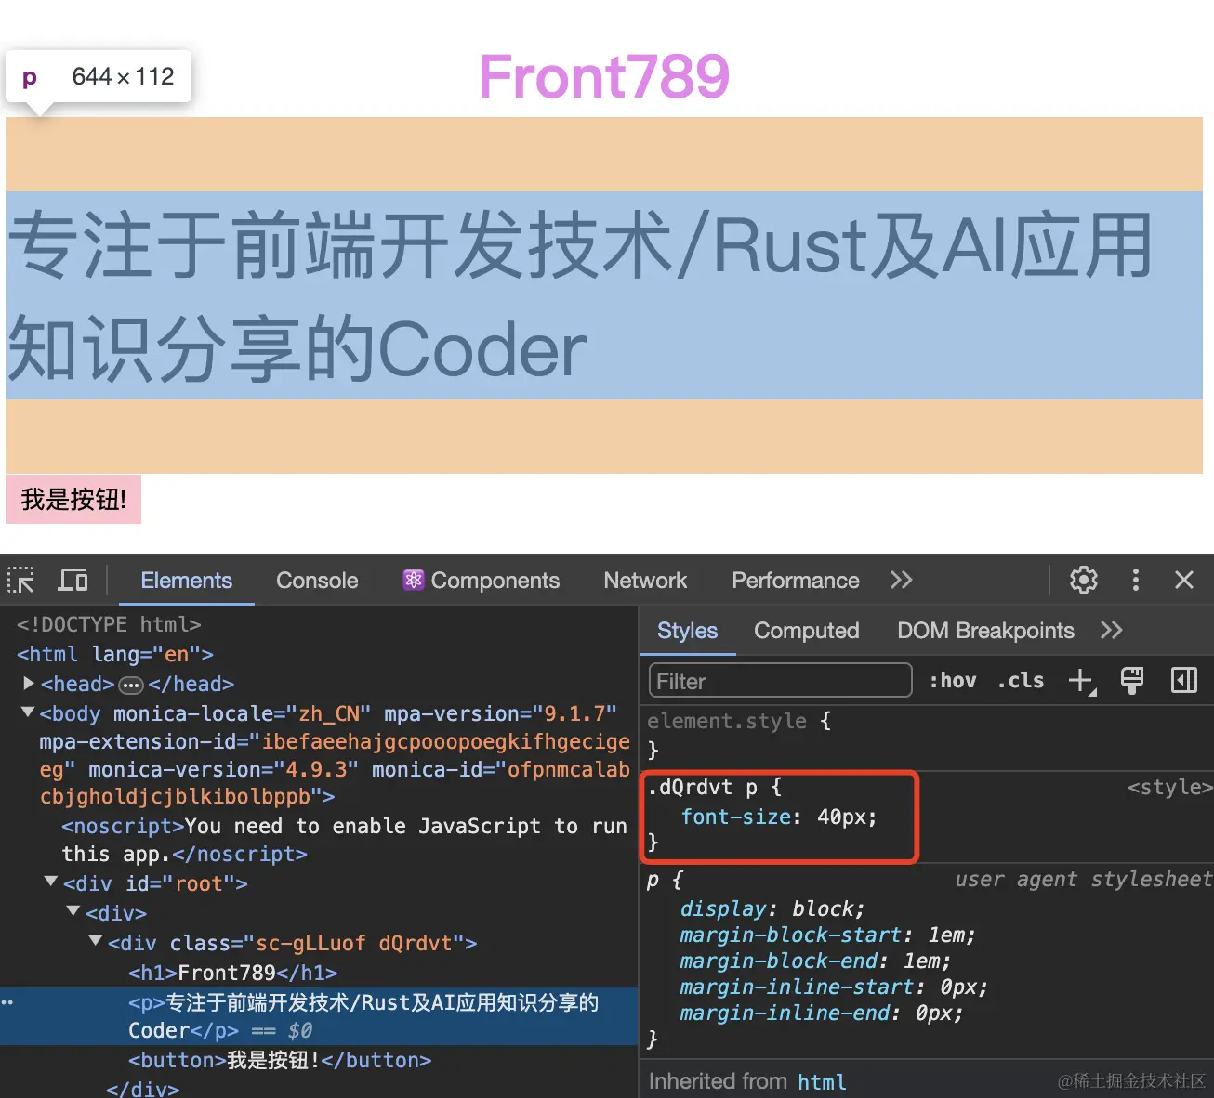Close the DevTools panel
Screen dimensions: 1214x1098
click(1184, 580)
